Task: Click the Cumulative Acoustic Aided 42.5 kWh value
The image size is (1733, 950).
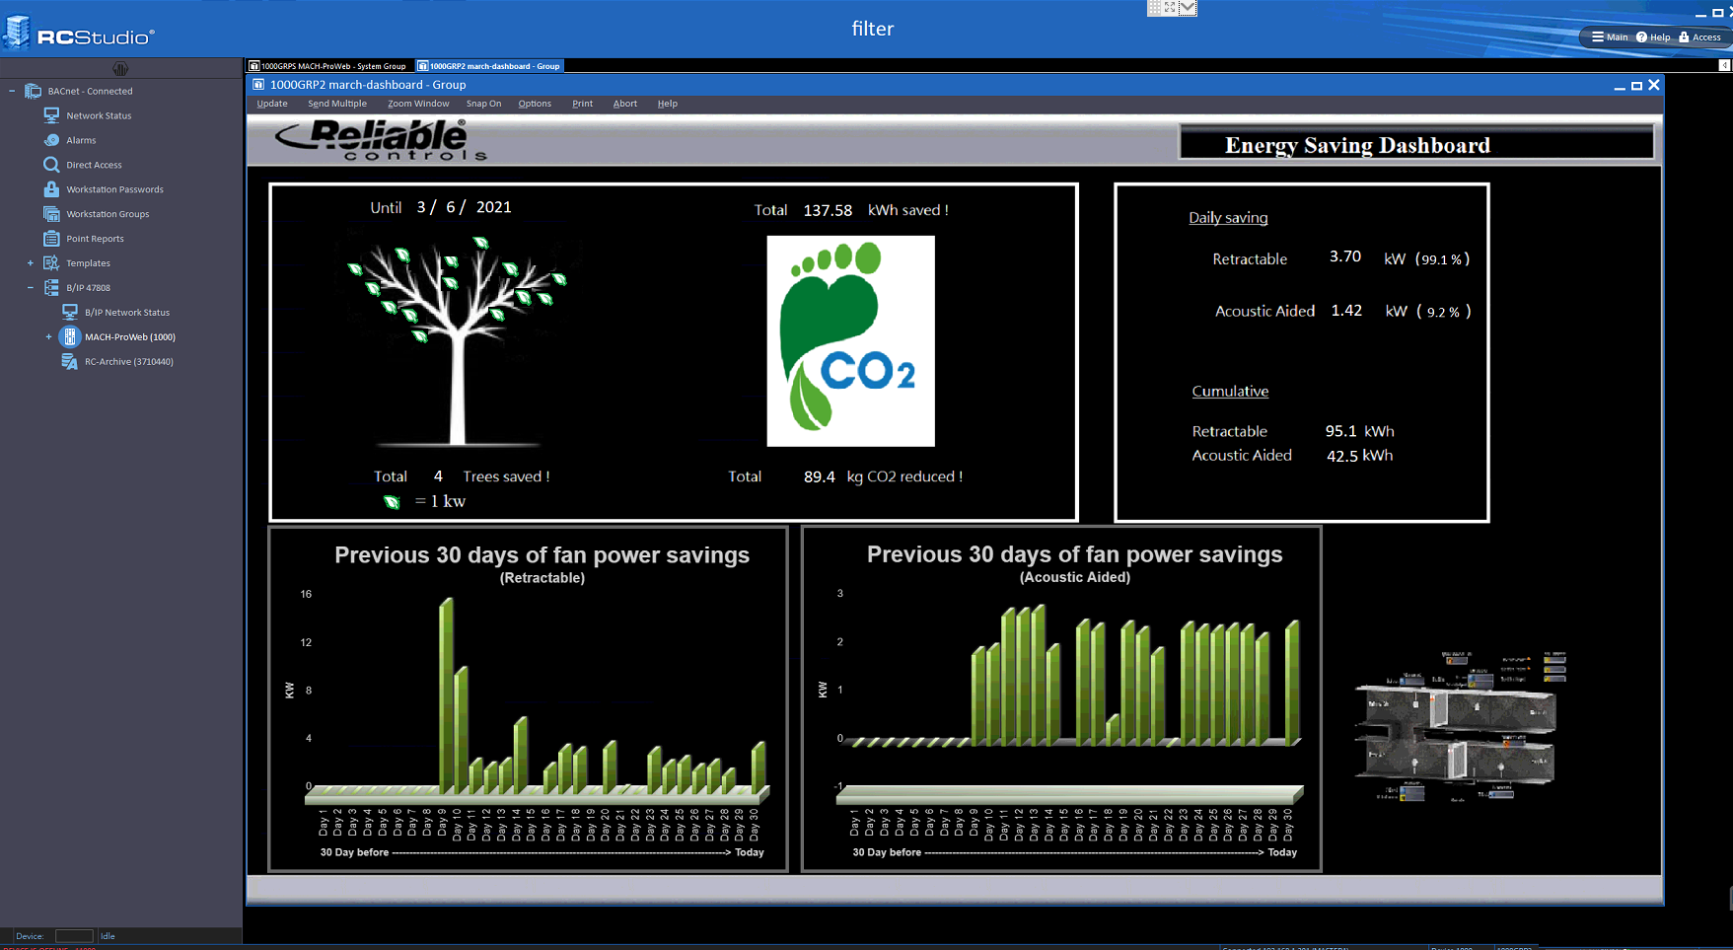Action: (1342, 456)
